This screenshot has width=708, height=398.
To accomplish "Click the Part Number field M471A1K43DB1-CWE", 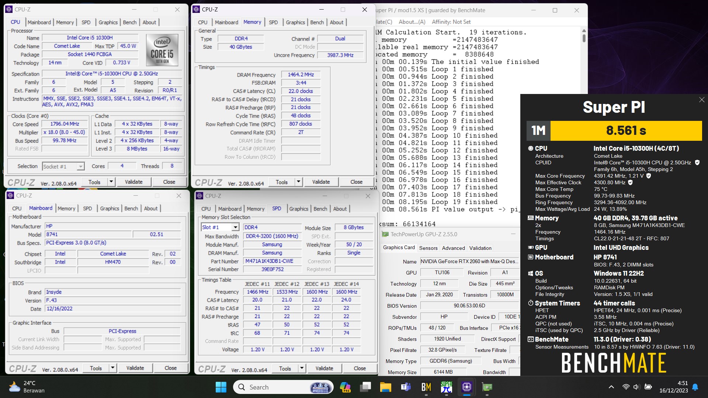I will coord(272,261).
